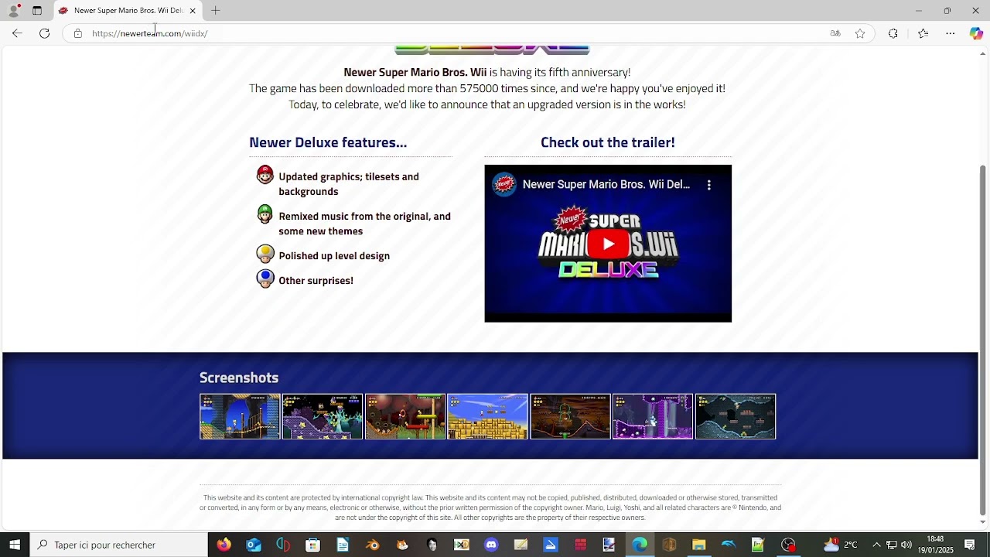This screenshot has width=990, height=557.
Task: Click the scrollbar up arrow
Action: pyautogui.click(x=983, y=53)
